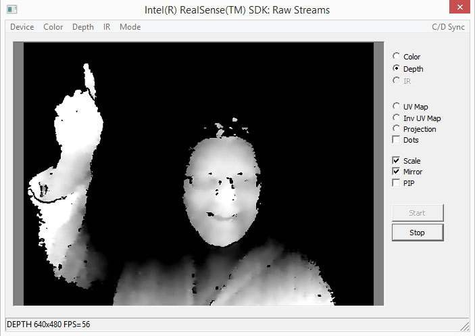Close the Raw Streams window
Screen dimensions: 475x336
coord(459,7)
